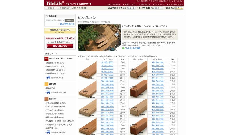
Task: Open the 20×90×2000 size link
Action: click(x=107, y=62)
